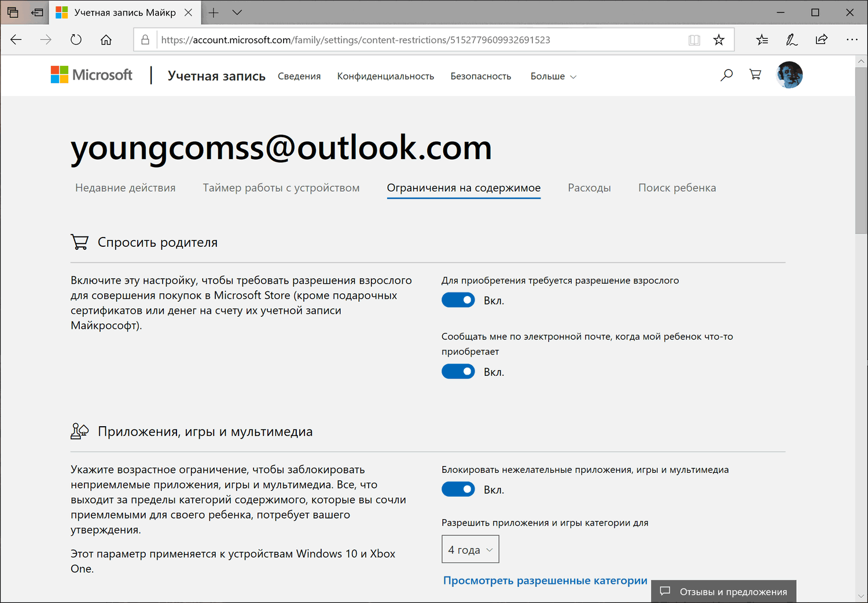Open the age limit "4 года" dropdown
The height and width of the screenshot is (603, 868).
click(470, 550)
